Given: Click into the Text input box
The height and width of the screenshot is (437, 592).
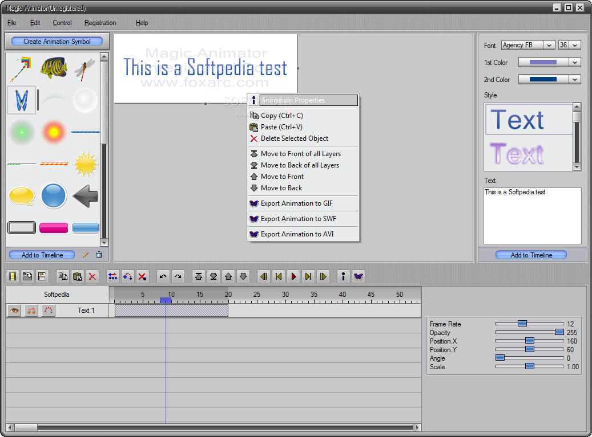Looking at the screenshot, I should 533,216.
